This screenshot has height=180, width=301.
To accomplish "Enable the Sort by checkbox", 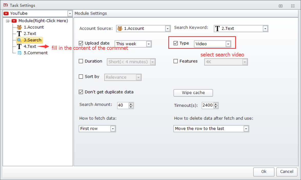I will tap(81, 77).
